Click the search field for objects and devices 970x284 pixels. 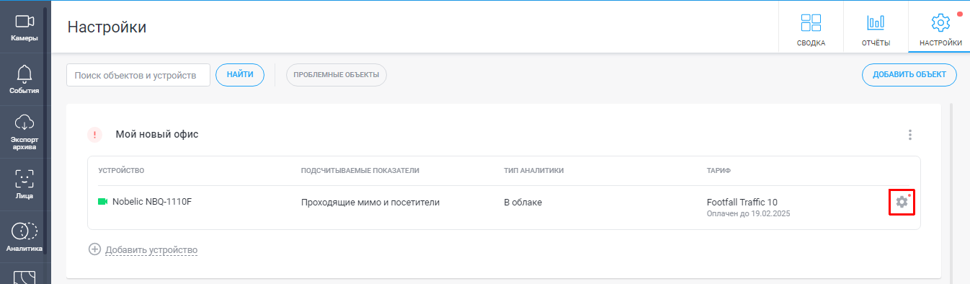click(x=138, y=75)
